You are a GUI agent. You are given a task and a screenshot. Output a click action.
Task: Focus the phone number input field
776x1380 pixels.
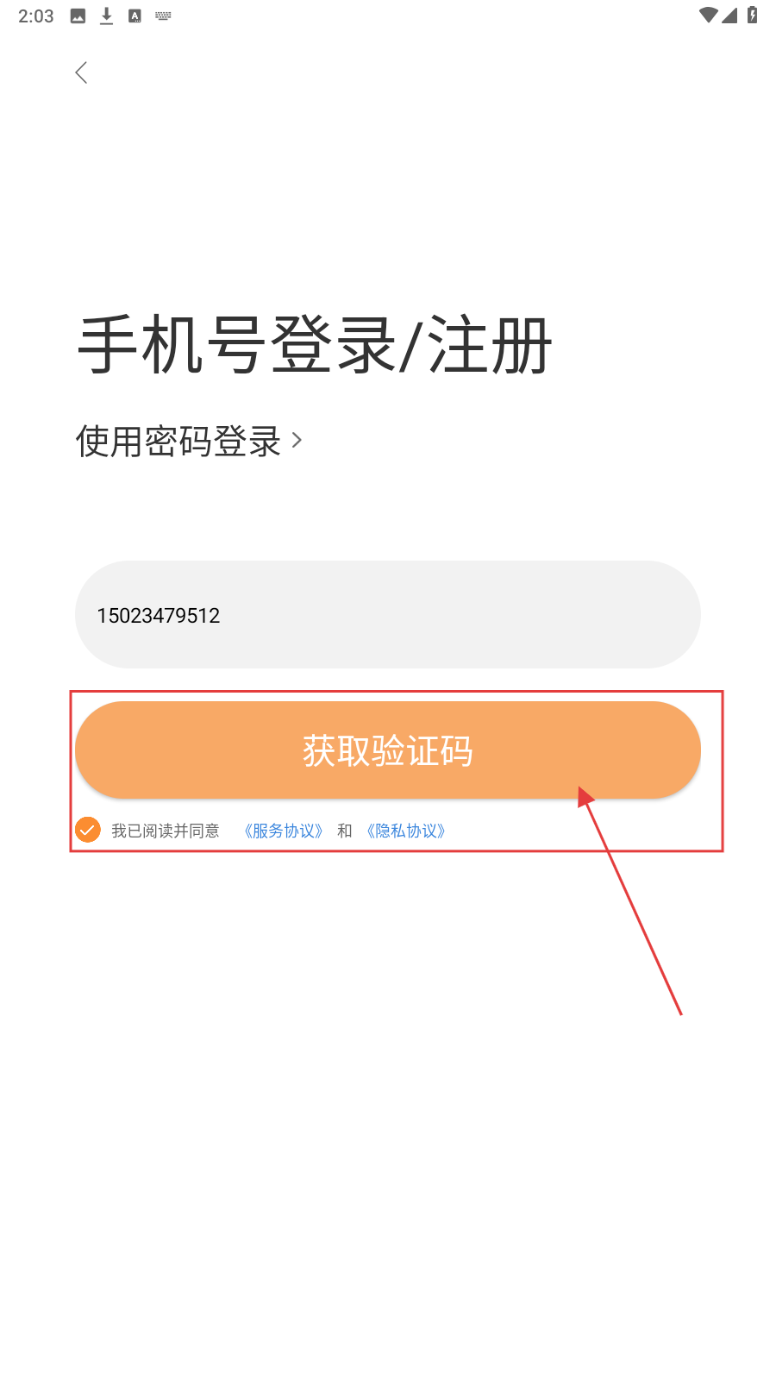tap(388, 614)
